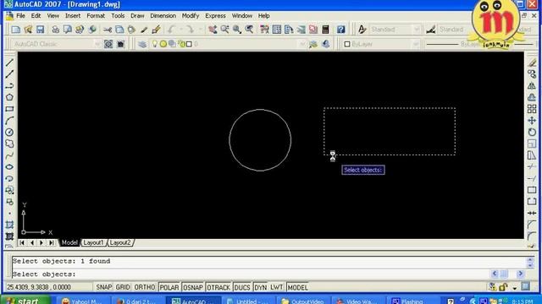Toggle OTRACK in status bar
The height and width of the screenshot is (304, 542).
pyautogui.click(x=218, y=287)
